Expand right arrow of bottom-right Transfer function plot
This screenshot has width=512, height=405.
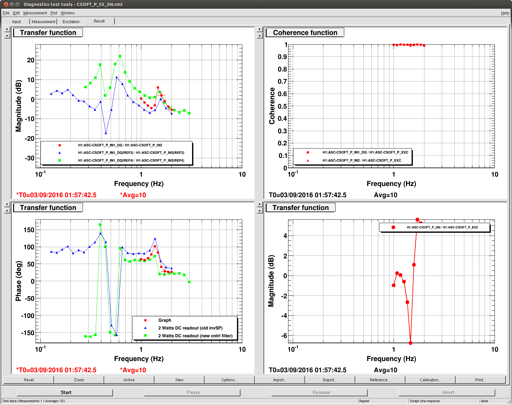(260, 204)
